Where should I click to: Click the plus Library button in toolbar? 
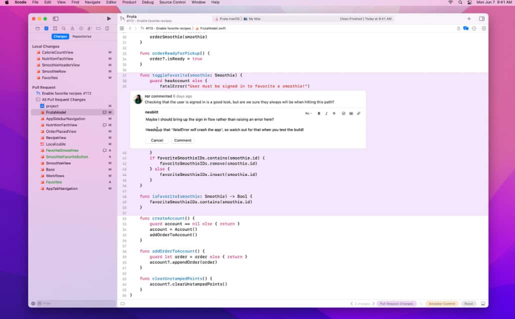pyautogui.click(x=468, y=18)
